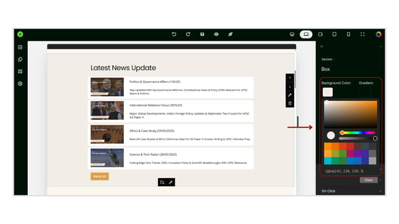Select the laptop viewport button

pos(306,34)
